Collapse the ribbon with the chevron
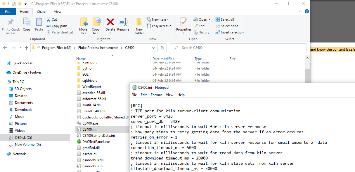This screenshot has height=172, width=355. coord(300,12)
